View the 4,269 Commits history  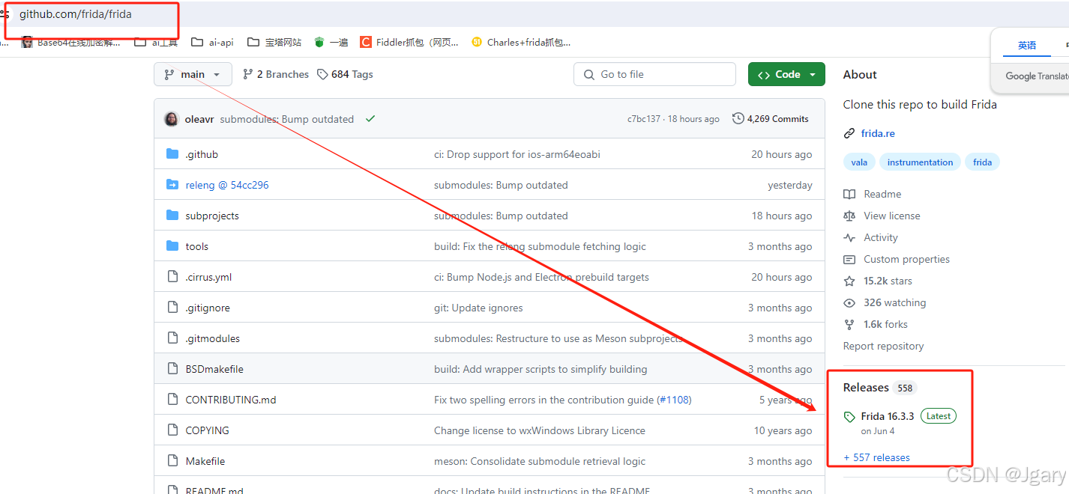(771, 119)
